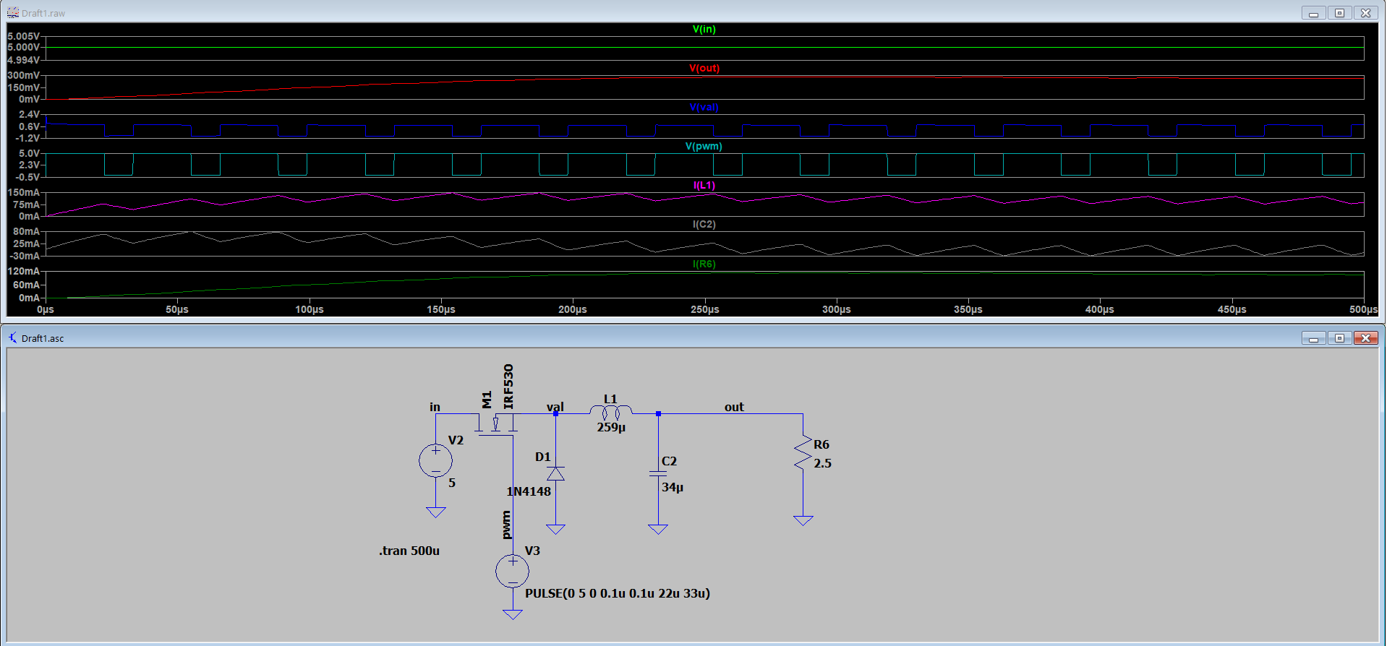Click the 'val' net label
Viewport: 1387px width, 646px height.
[555, 407]
